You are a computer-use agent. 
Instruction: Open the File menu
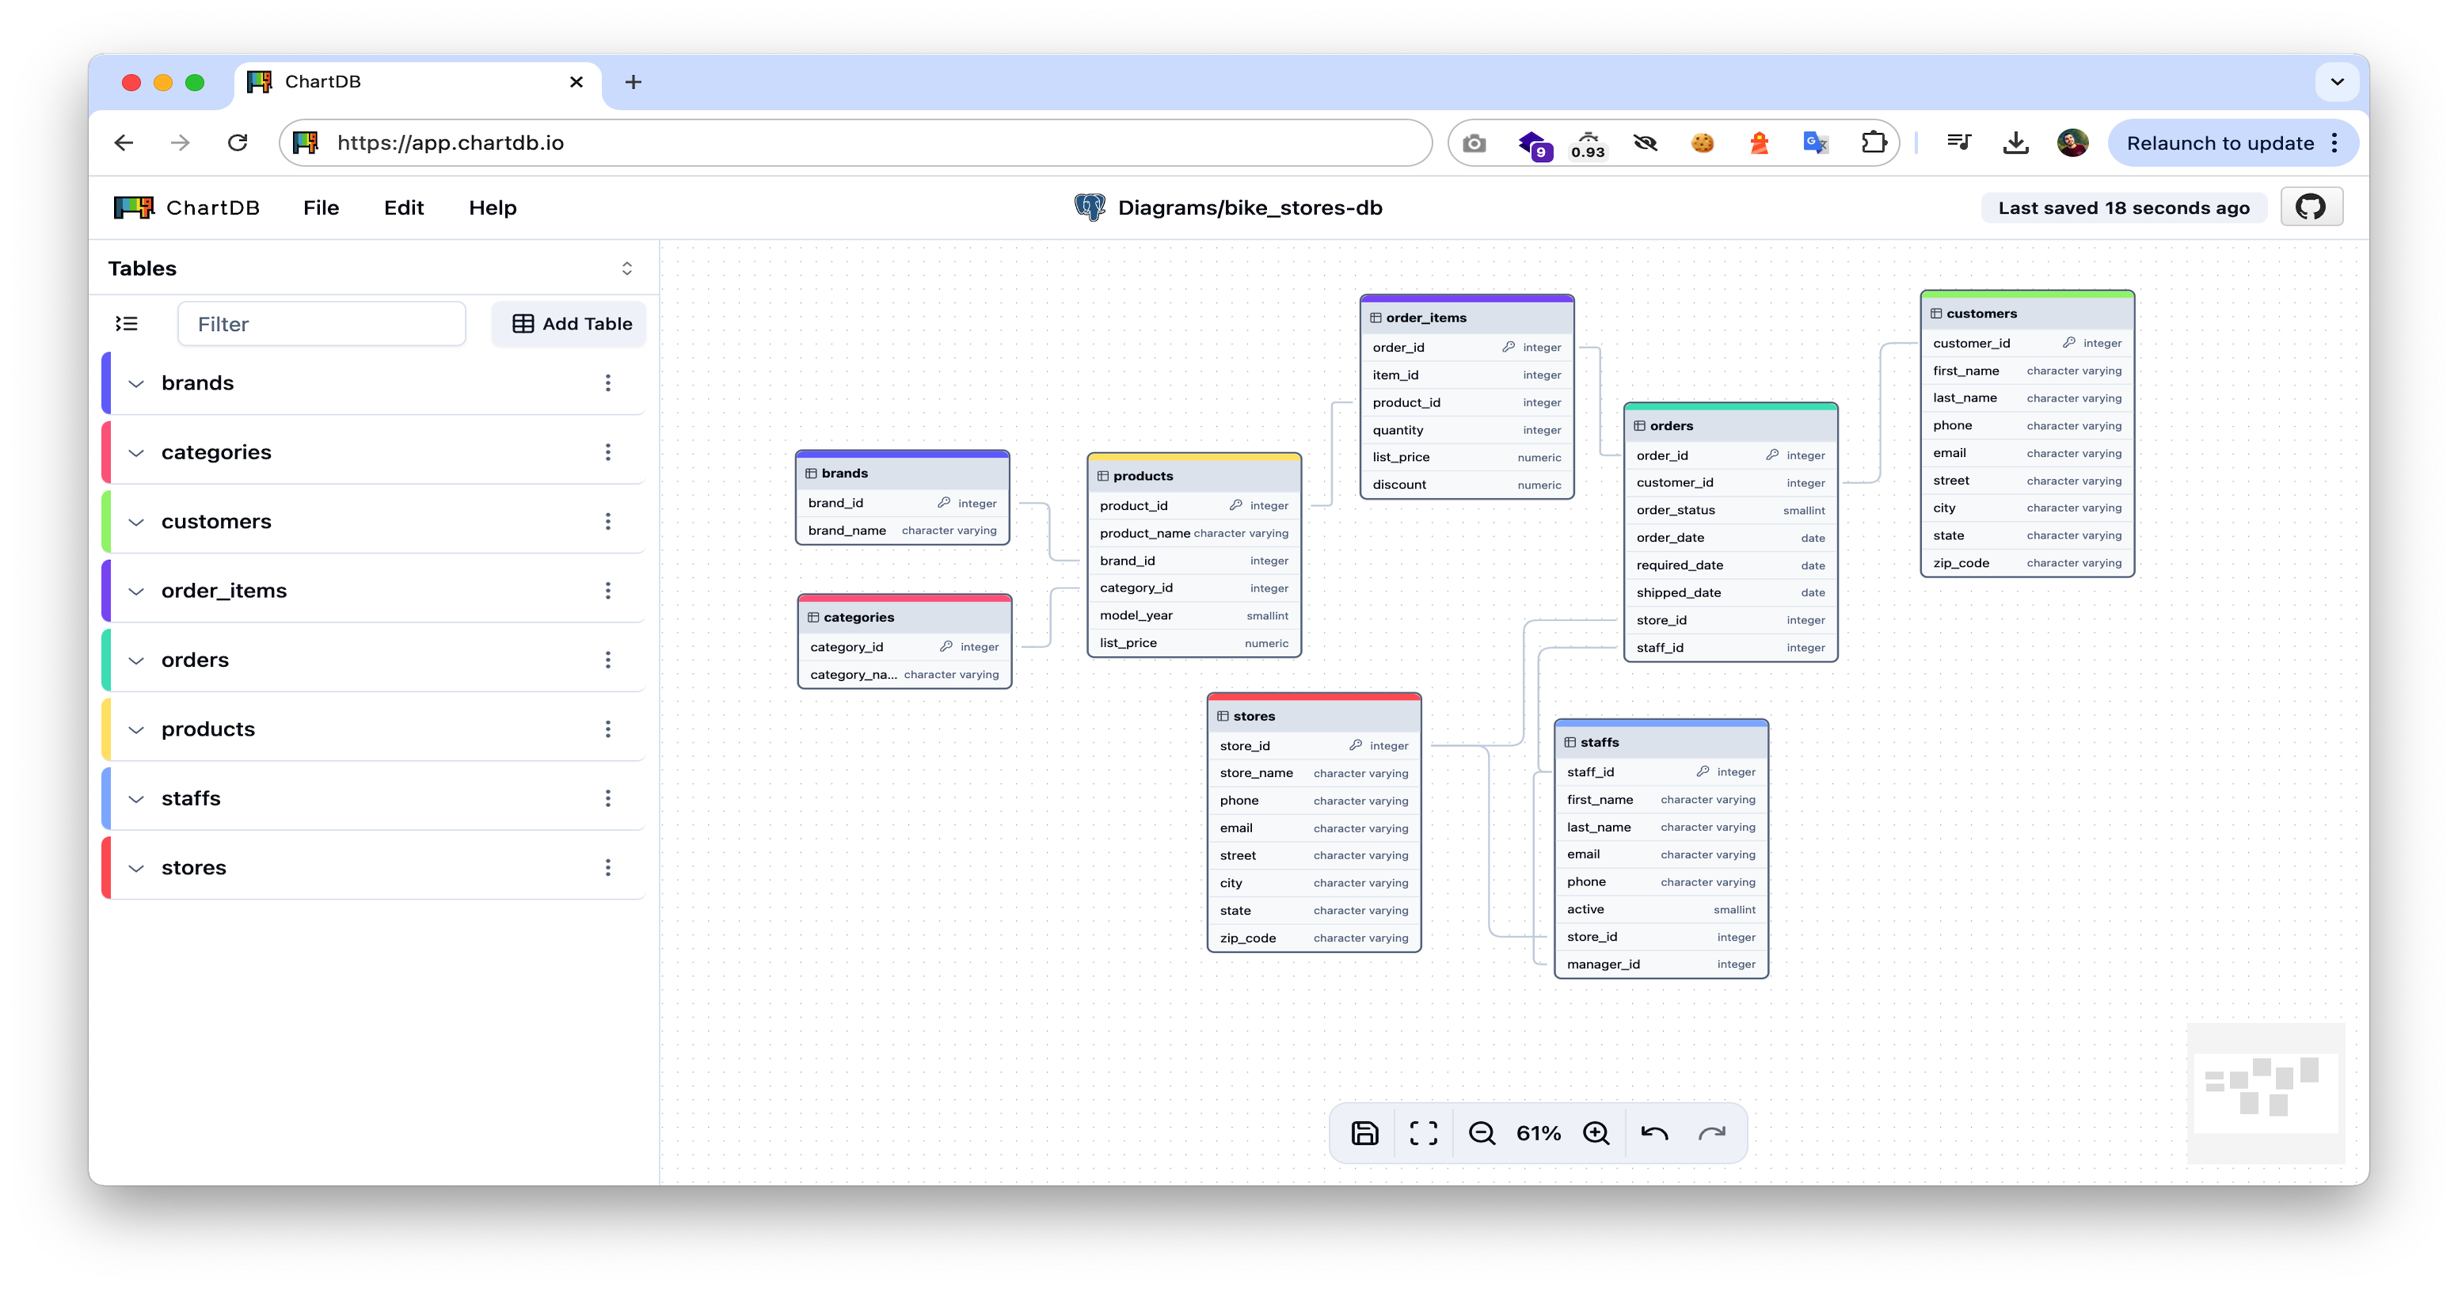[321, 207]
